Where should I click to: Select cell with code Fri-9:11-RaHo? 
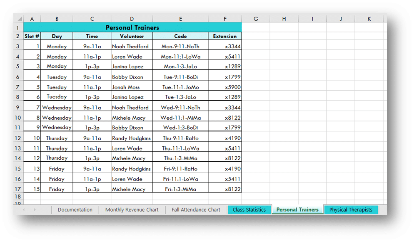180,167
